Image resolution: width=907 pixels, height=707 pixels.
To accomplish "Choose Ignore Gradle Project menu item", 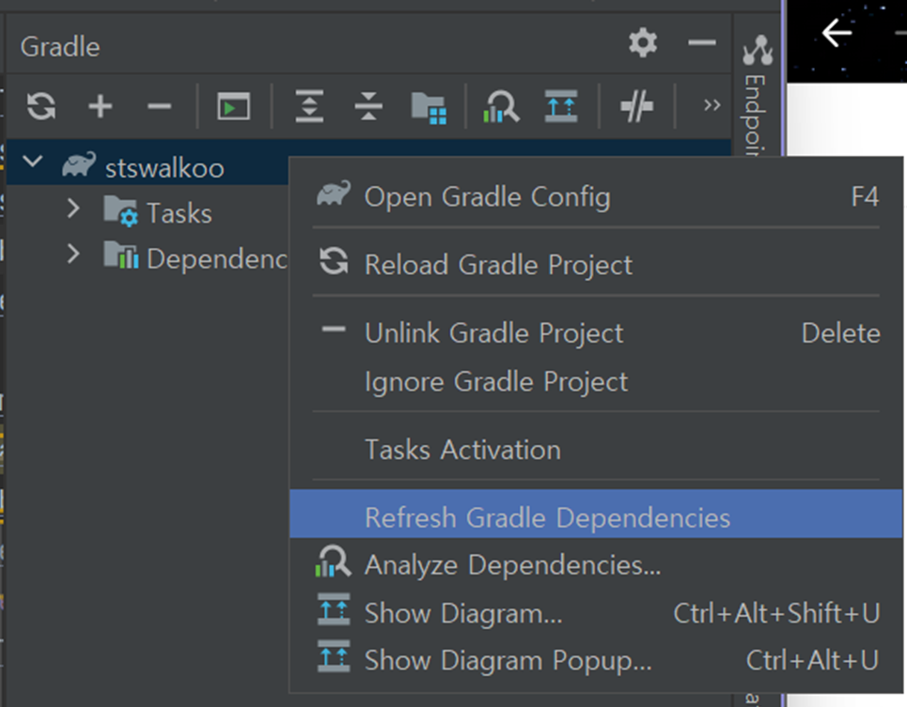I will point(596,381).
